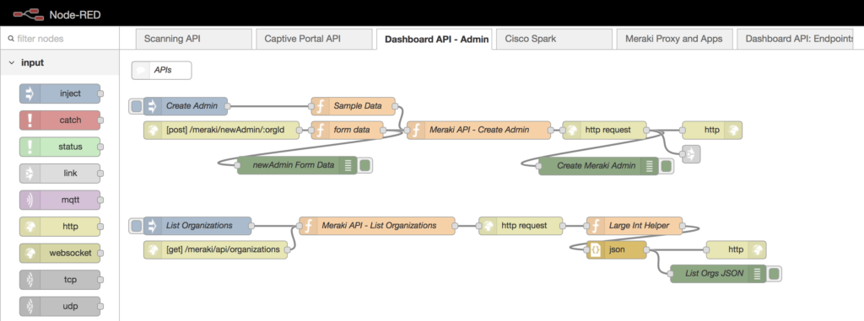Select the http response node next to json
864x321 pixels.
point(736,249)
